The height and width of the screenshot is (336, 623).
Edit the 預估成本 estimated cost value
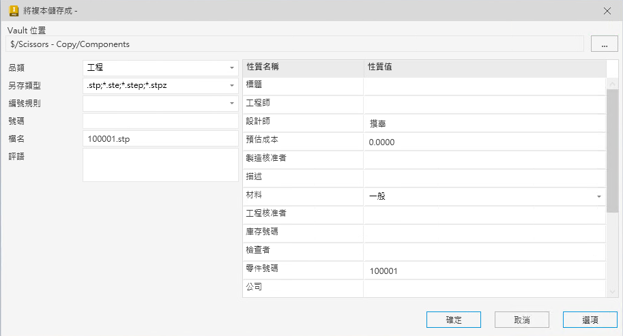(x=484, y=142)
